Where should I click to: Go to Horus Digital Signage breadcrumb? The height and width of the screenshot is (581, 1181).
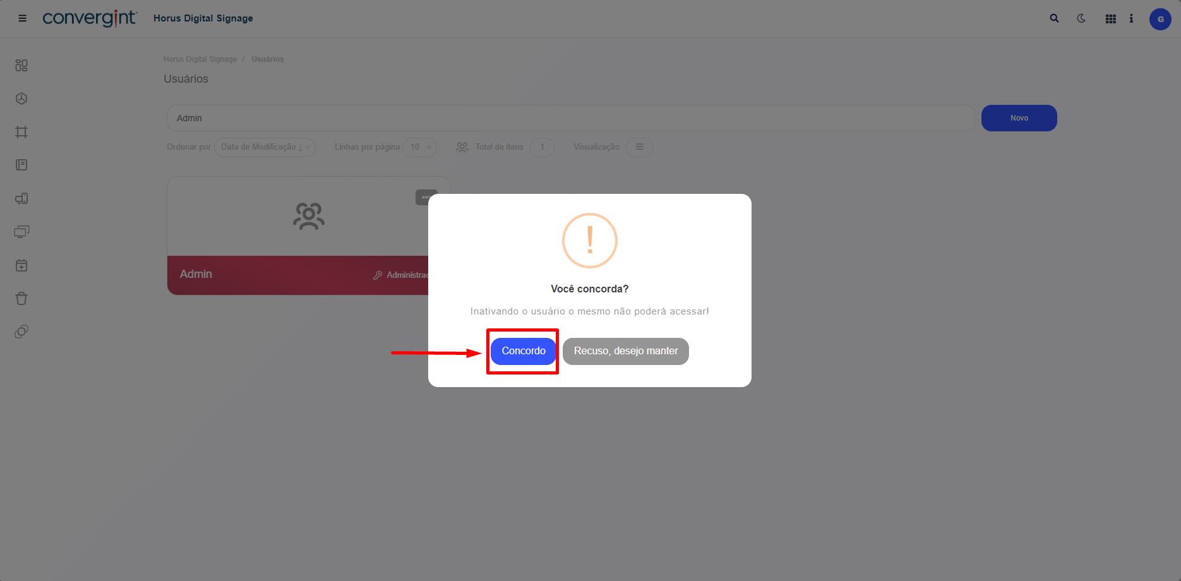[200, 59]
